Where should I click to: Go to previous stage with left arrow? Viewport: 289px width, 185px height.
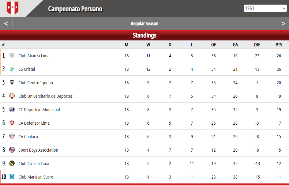point(6,23)
